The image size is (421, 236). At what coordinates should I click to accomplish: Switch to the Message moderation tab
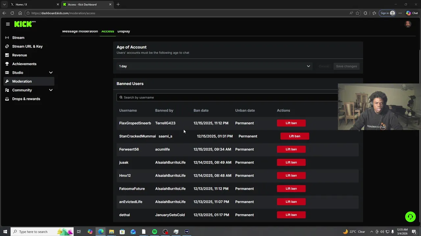(80, 31)
